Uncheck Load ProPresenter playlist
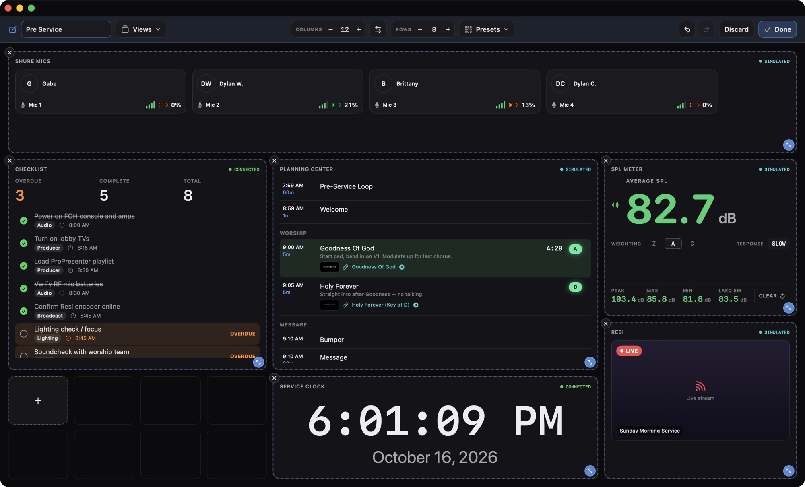Screen dimensions: 805x487 tap(24, 266)
